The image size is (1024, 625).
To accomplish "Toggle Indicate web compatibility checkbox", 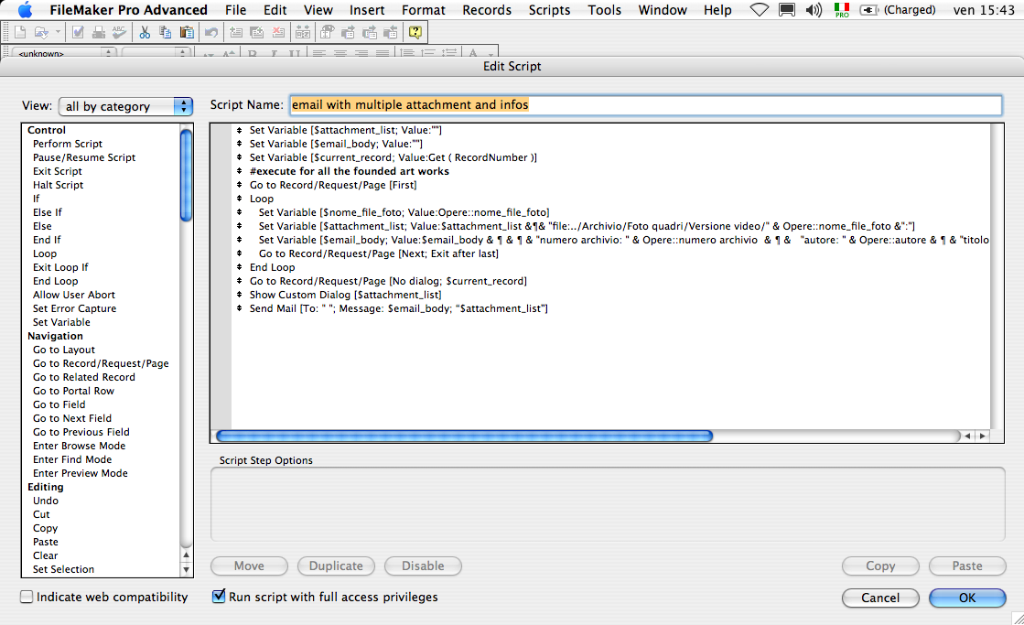I will coord(27,597).
